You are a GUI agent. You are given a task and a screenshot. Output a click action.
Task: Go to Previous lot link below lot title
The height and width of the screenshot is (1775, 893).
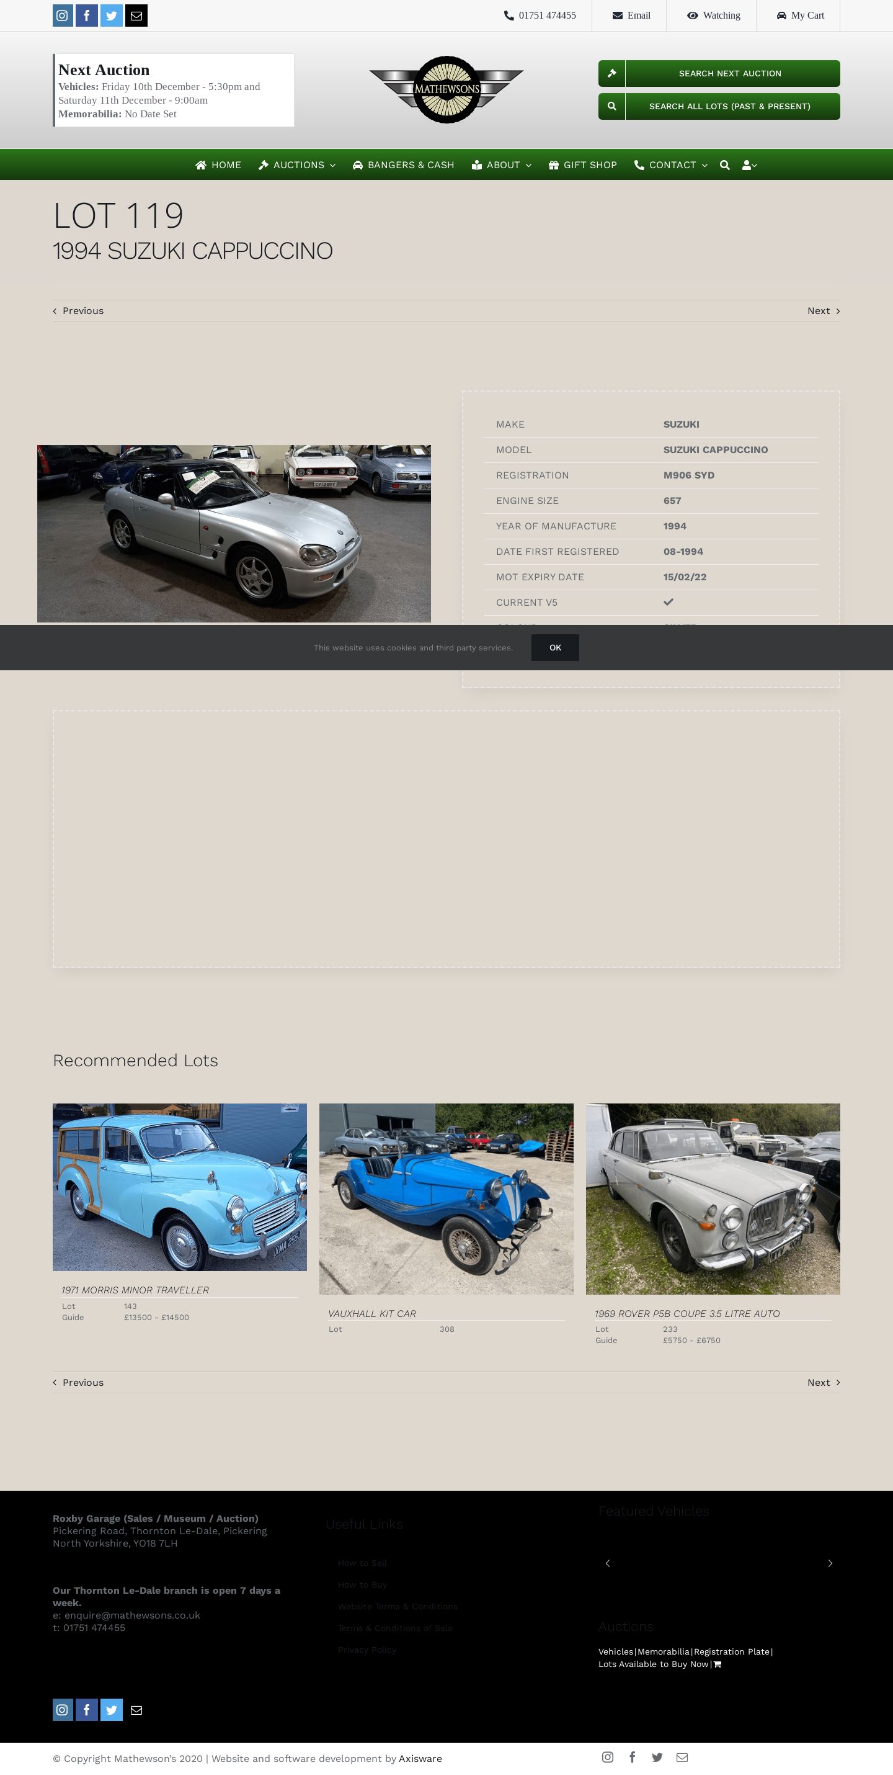tap(79, 311)
